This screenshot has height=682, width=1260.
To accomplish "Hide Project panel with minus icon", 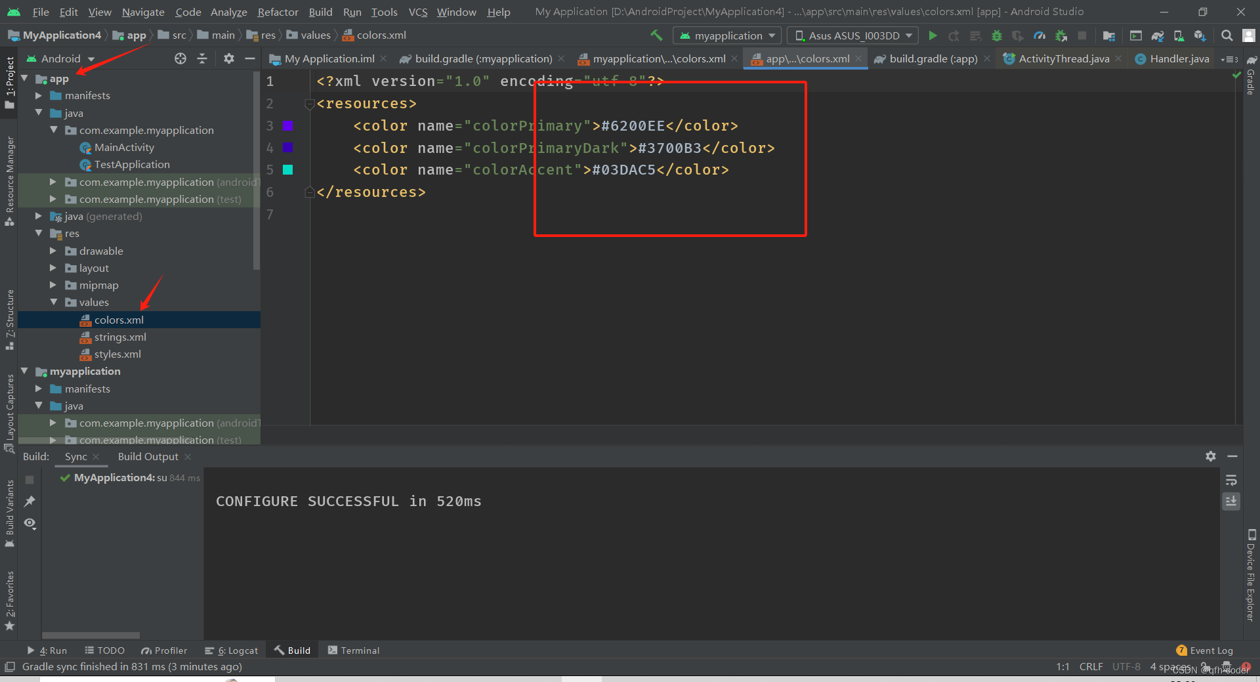I will [x=249, y=58].
